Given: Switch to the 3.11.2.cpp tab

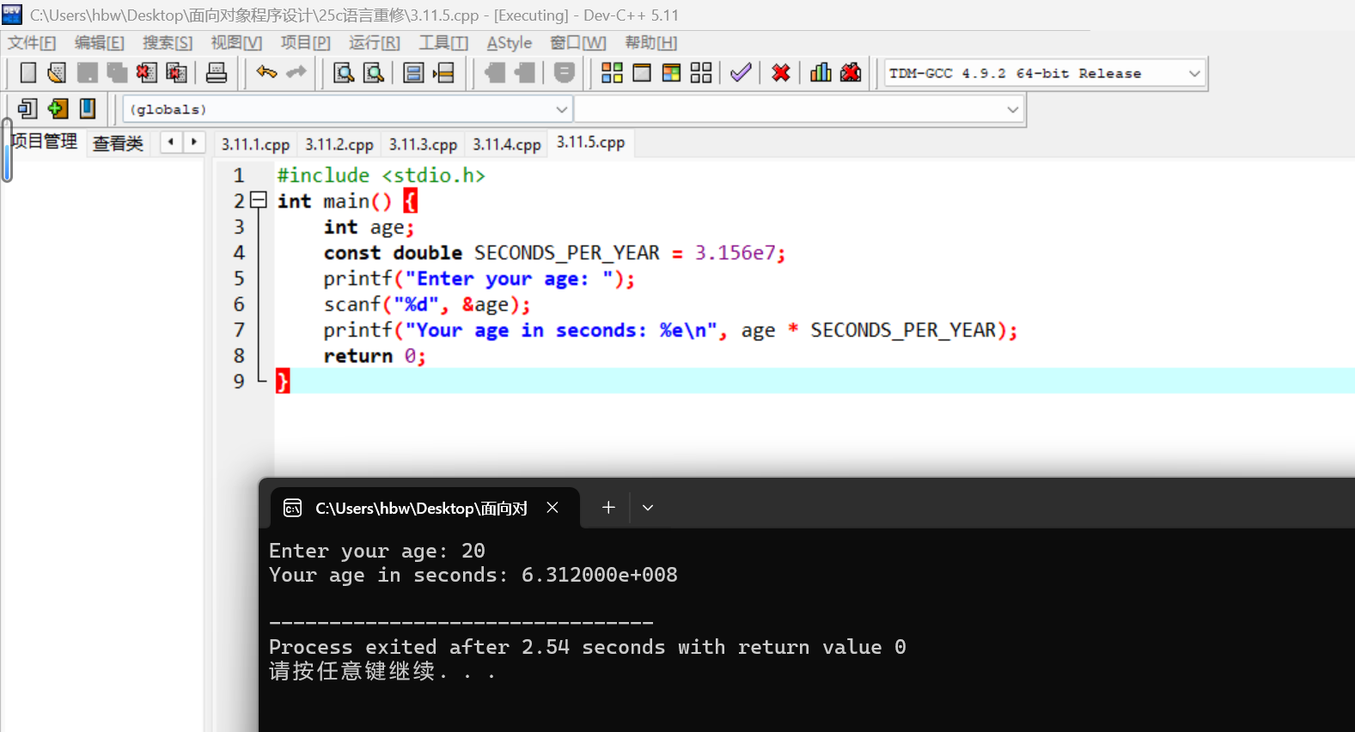Looking at the screenshot, I should [x=339, y=144].
